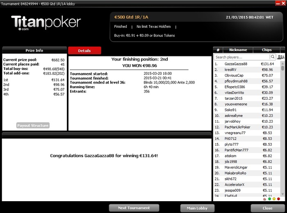287x213 pixels.
Task: Click the 1st place prize €131.64 in Prize Info
Action: 58,80
